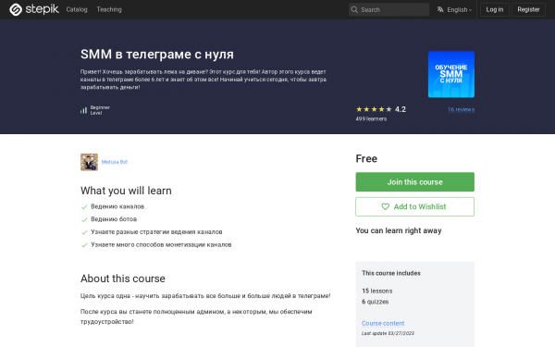Click 'You can learn right away' text

click(x=399, y=230)
